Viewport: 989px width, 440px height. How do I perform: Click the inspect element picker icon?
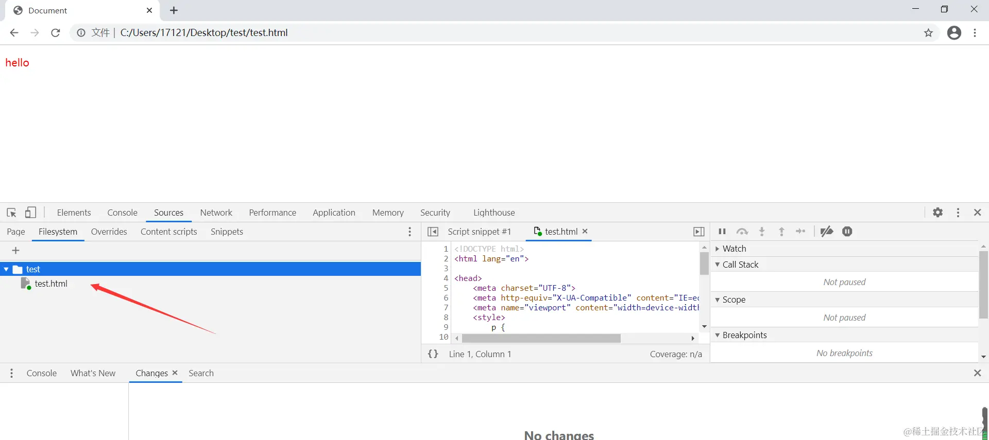(11, 213)
